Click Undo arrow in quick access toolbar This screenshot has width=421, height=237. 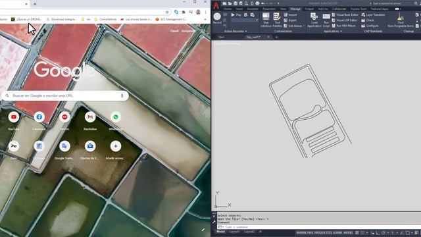pyautogui.click(x=263, y=3)
